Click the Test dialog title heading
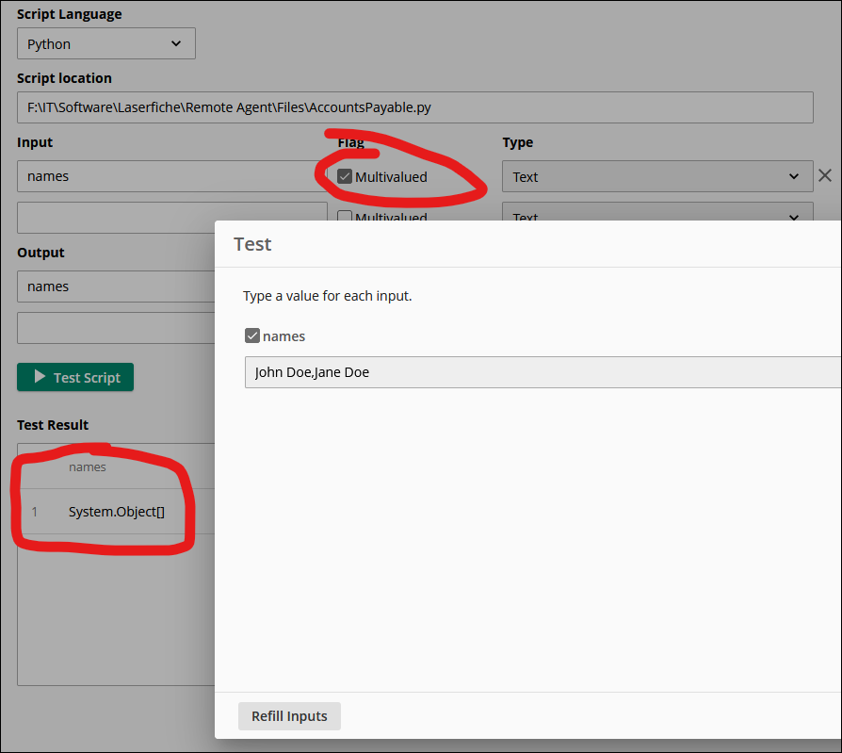The width and height of the screenshot is (842, 753). (252, 244)
